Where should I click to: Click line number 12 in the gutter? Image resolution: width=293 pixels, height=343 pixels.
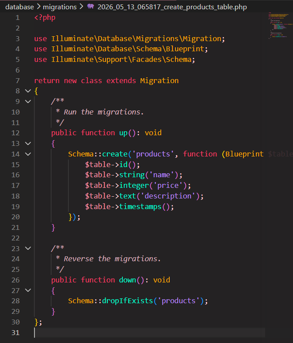click(15, 133)
